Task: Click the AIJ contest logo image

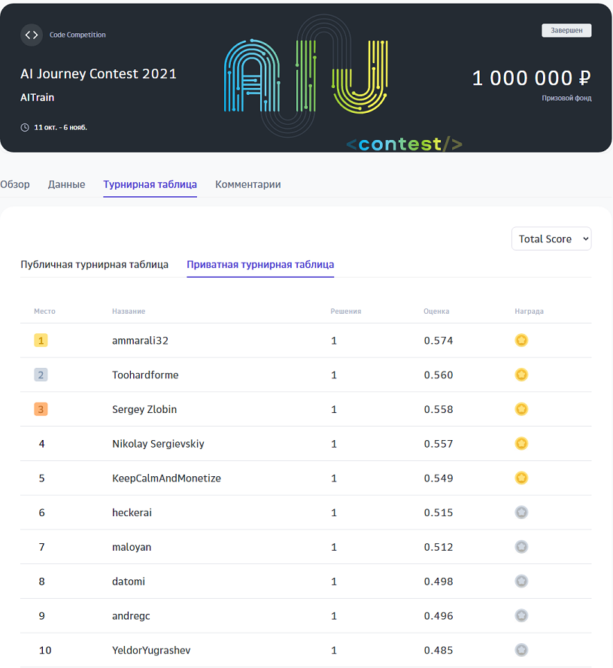Action: [x=306, y=76]
